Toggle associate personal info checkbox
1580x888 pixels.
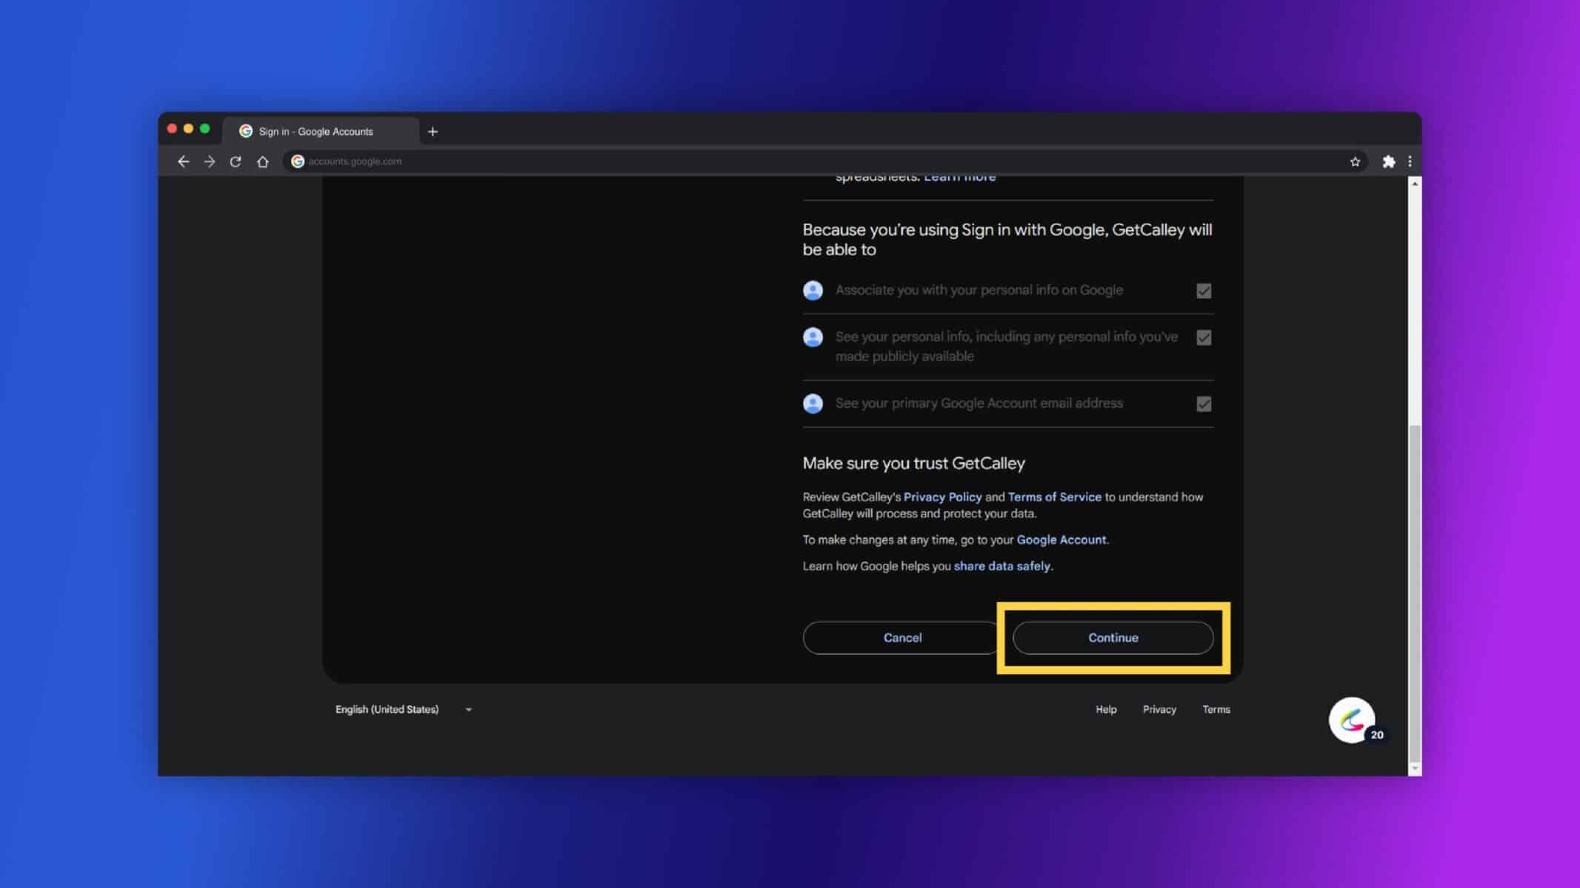click(1204, 289)
